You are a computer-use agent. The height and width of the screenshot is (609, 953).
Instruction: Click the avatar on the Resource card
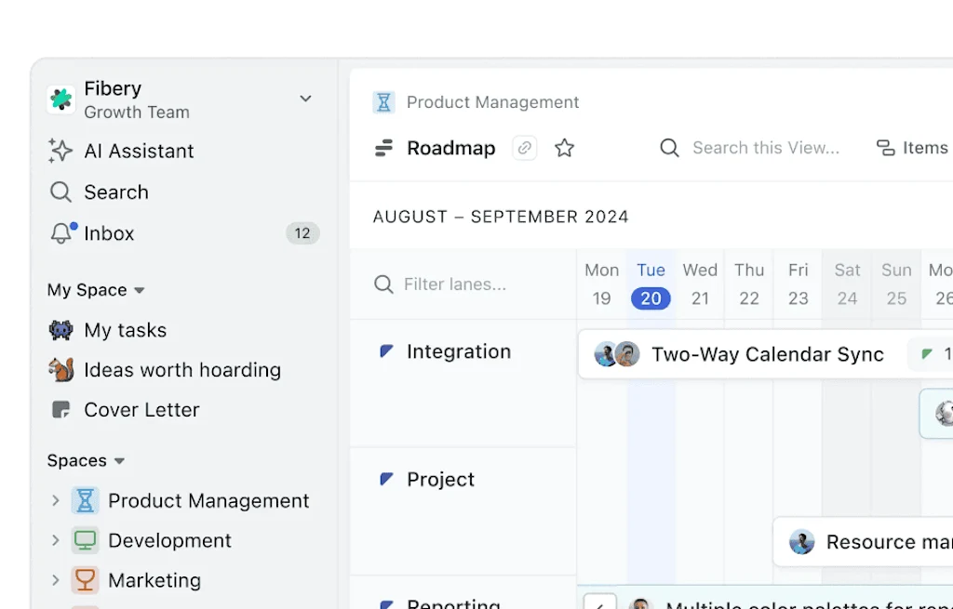point(801,542)
